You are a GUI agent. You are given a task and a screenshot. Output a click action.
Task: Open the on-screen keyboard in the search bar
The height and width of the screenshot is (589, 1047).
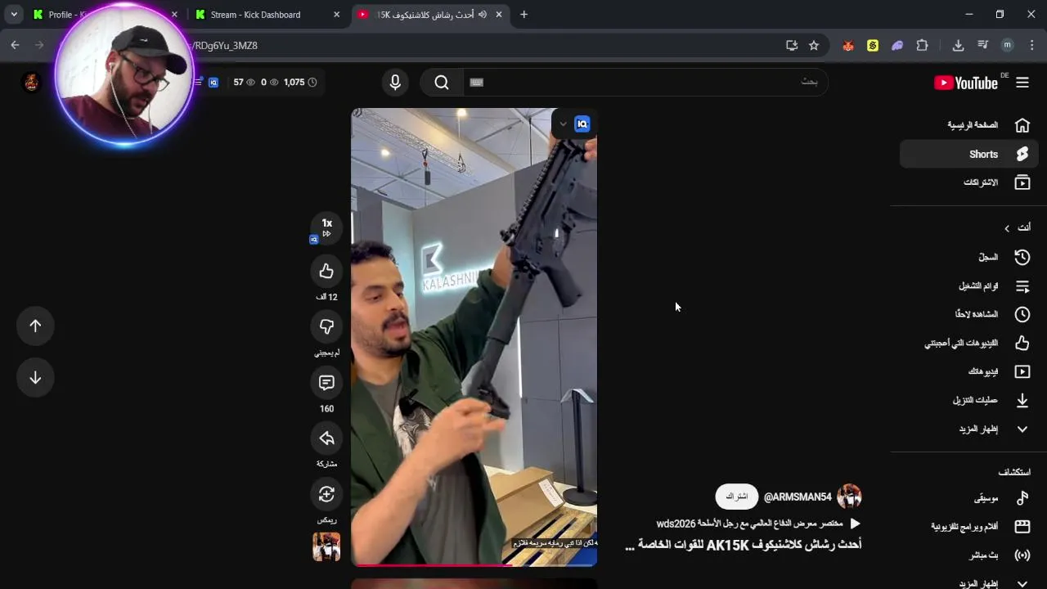click(x=477, y=82)
